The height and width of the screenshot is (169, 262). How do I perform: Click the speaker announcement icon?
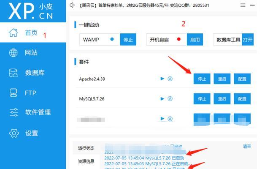point(72,5)
